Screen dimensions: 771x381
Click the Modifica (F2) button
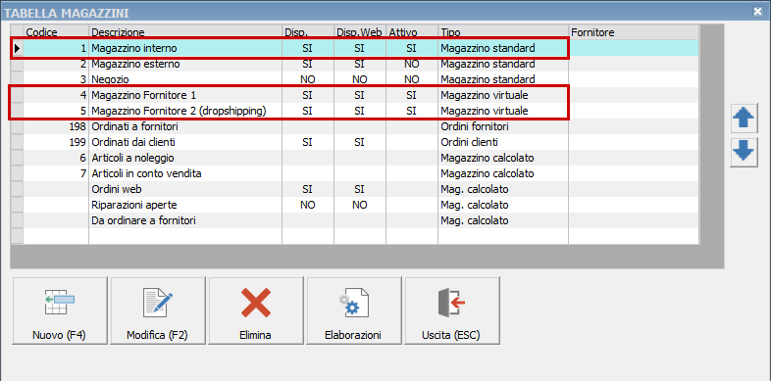[x=157, y=310]
